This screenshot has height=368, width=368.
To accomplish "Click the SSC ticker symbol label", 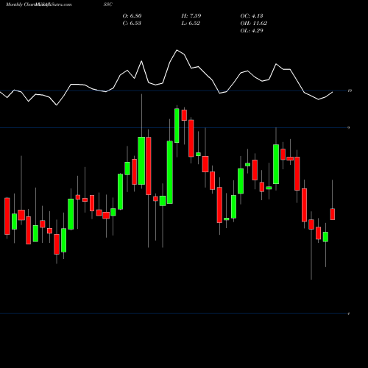I will click(108, 4).
